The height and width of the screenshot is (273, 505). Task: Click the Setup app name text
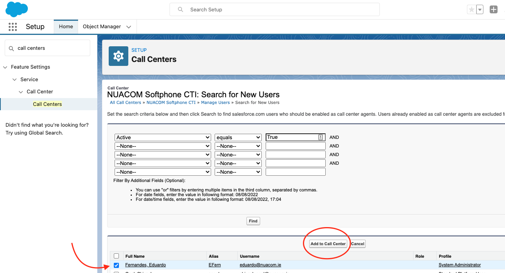(35, 27)
